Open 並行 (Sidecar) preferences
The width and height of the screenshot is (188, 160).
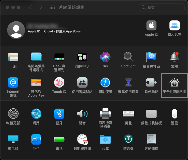click(36, 139)
